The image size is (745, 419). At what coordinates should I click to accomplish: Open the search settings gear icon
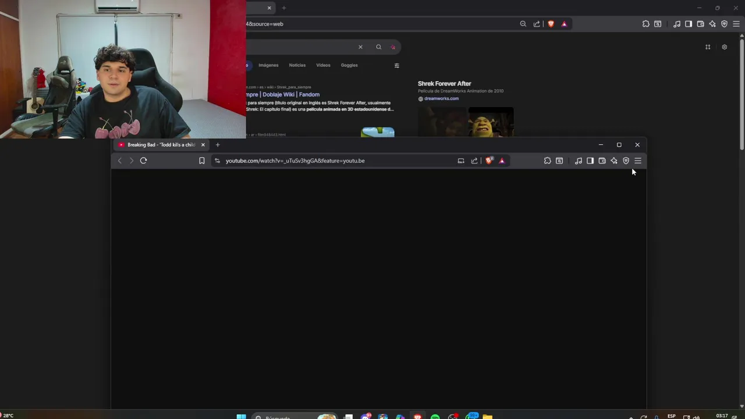(x=725, y=47)
